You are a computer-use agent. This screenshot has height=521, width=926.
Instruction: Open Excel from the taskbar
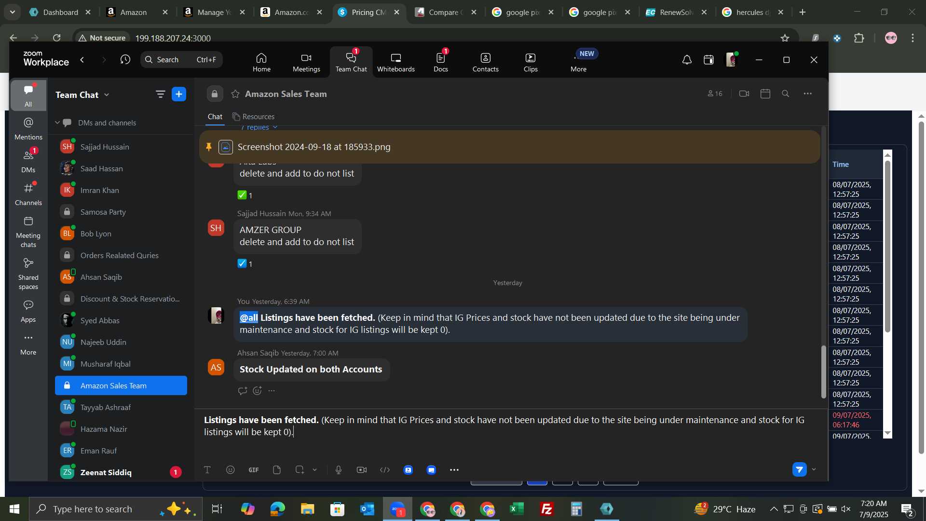[x=517, y=509]
